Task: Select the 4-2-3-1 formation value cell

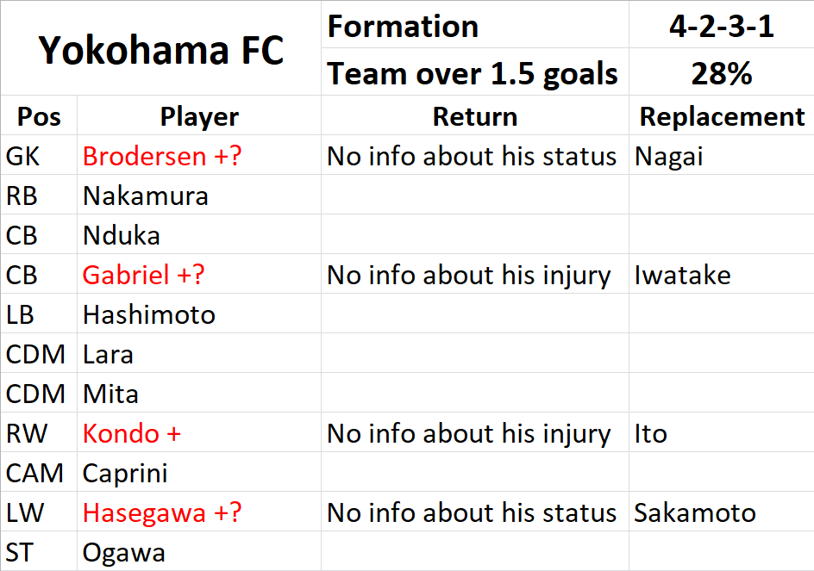Action: pos(722,25)
